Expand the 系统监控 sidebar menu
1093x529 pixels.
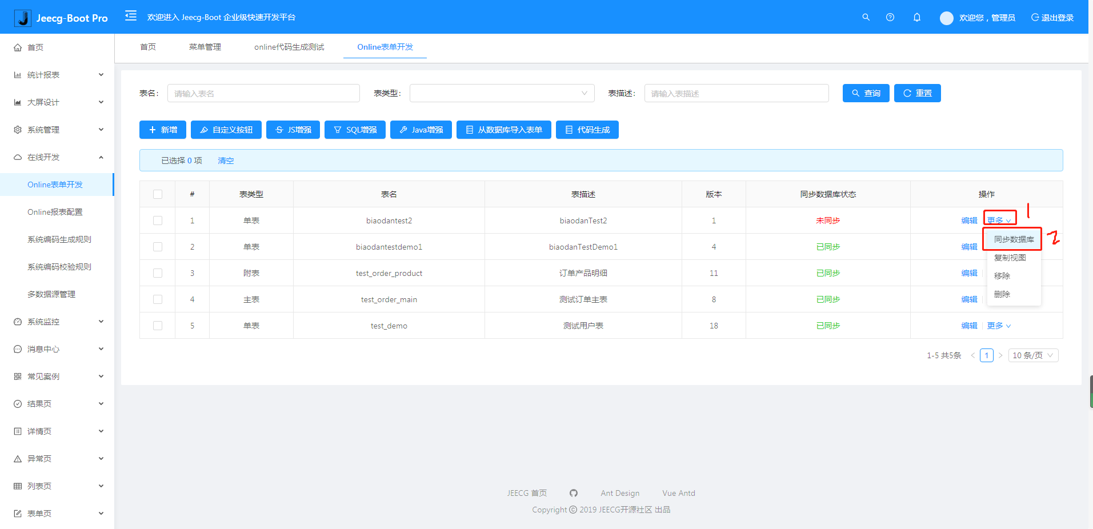point(57,322)
